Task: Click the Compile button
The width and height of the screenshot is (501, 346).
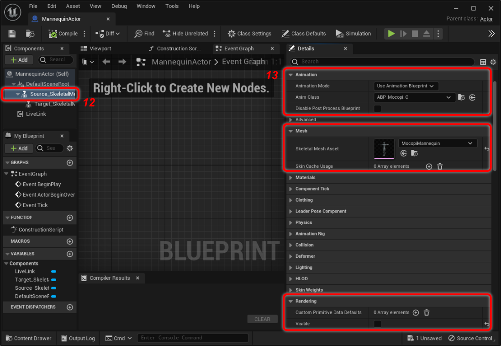Action: click(x=63, y=34)
